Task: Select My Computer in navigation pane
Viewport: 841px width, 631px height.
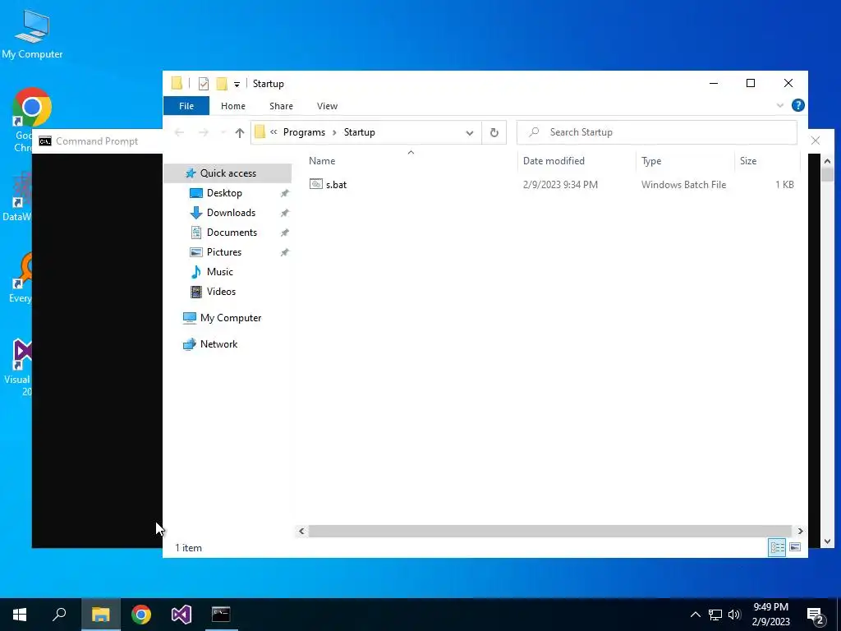Action: pos(231,318)
